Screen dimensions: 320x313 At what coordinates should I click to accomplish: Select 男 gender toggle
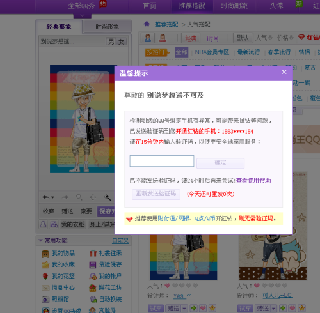click(x=111, y=42)
